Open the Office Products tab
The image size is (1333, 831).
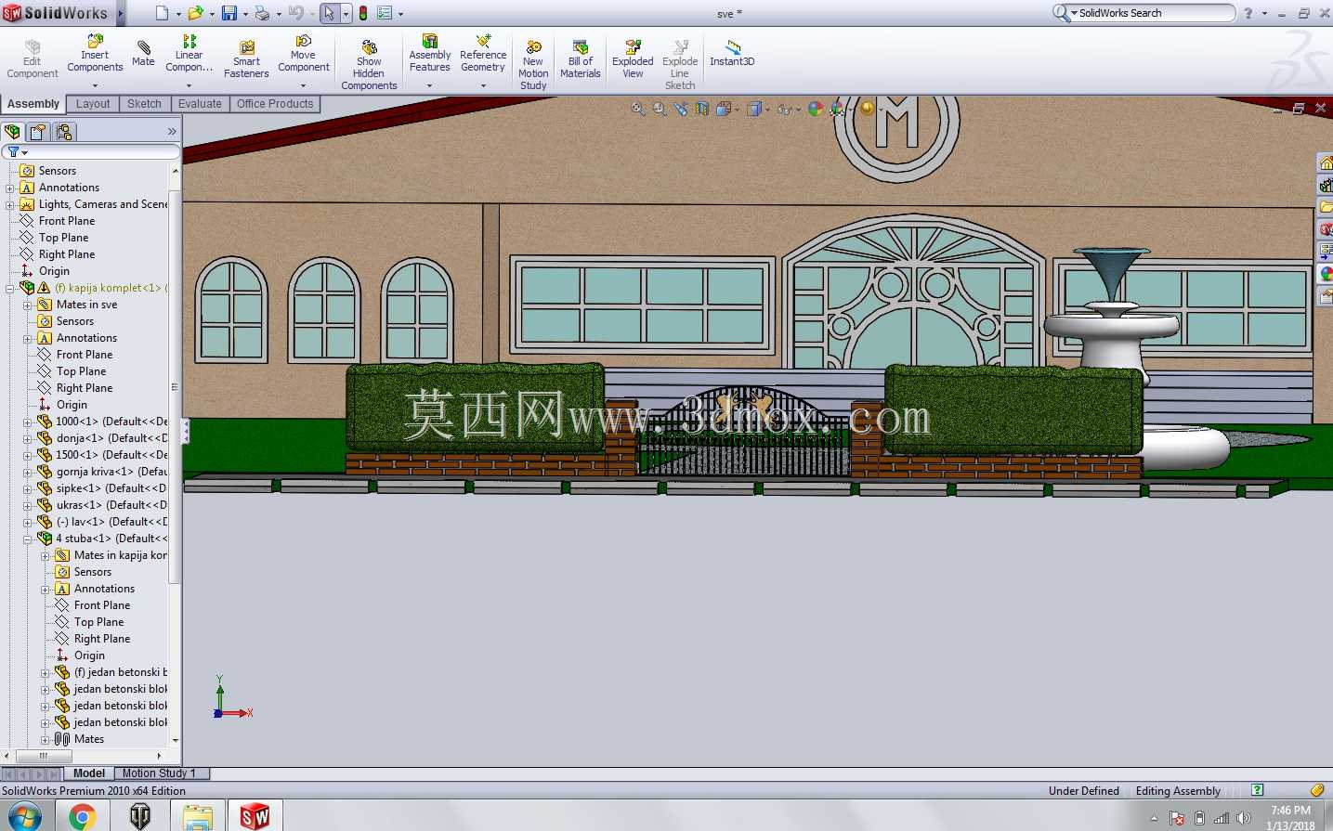(275, 104)
